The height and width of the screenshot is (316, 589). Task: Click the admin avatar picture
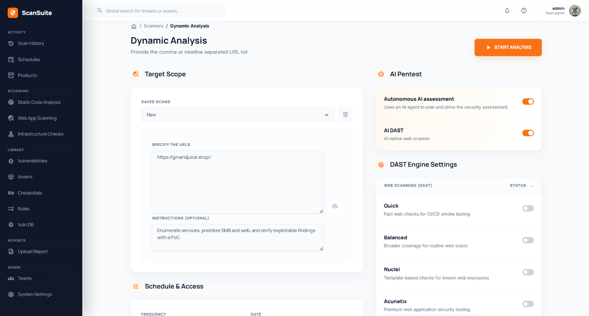(x=575, y=11)
